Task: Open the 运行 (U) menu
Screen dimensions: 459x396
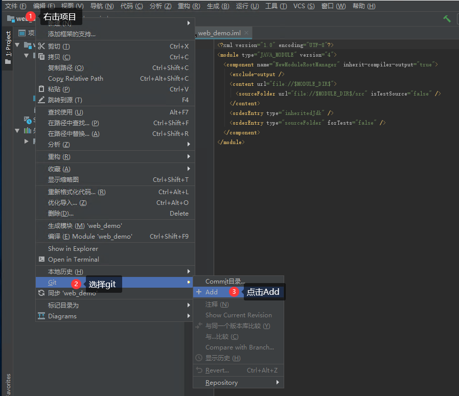Action: [247, 6]
